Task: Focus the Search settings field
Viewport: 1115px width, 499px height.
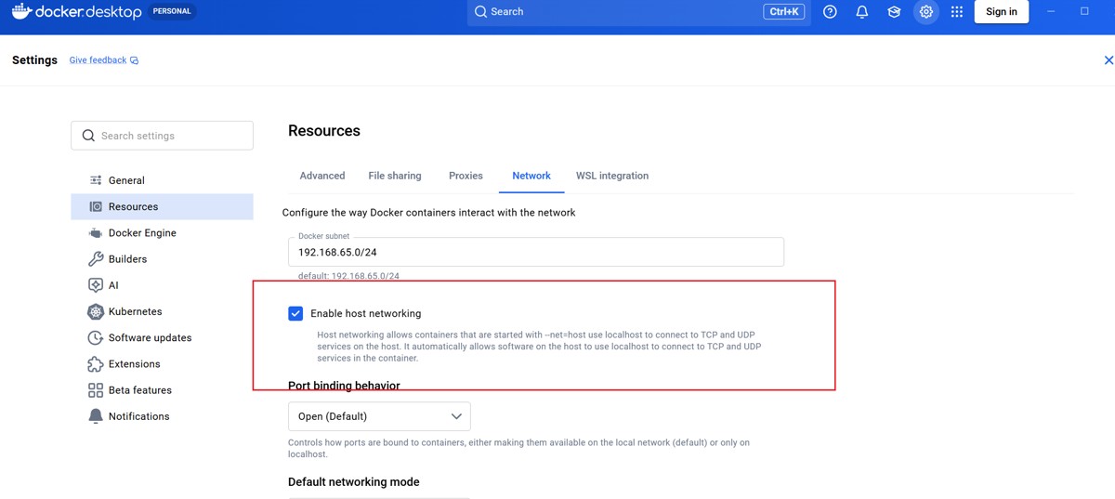Action: coord(162,136)
